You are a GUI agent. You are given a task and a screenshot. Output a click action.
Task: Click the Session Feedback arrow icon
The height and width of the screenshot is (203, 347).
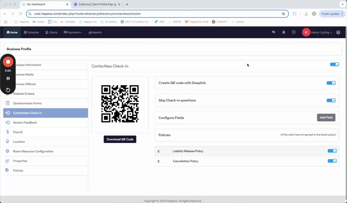click(x=7, y=122)
